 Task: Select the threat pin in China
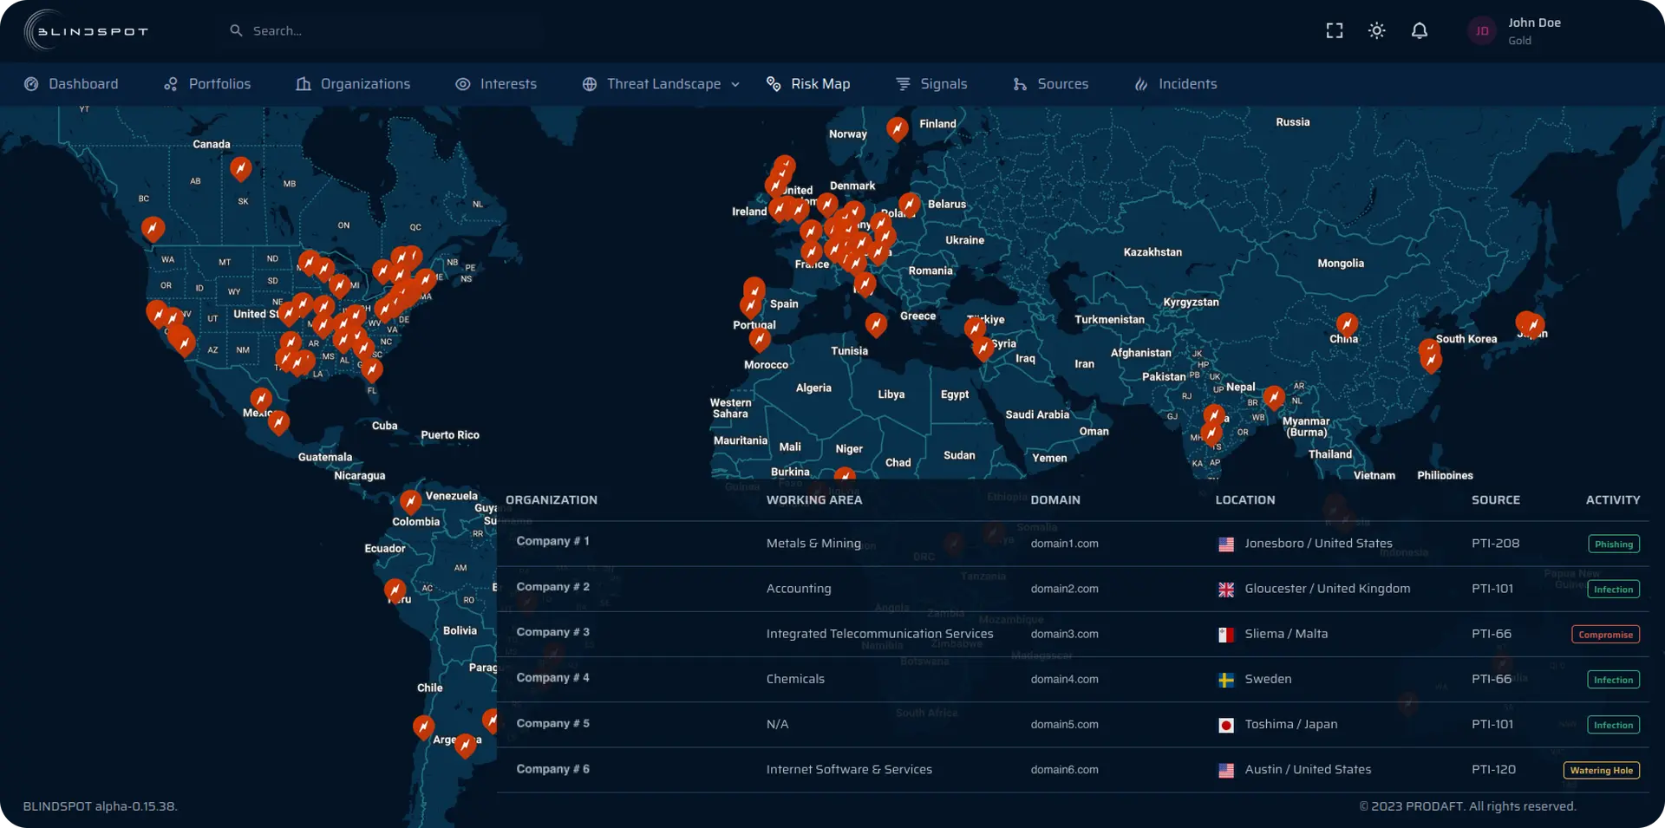tap(1347, 325)
